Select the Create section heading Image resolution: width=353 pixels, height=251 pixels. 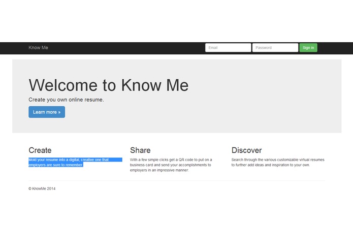point(40,150)
